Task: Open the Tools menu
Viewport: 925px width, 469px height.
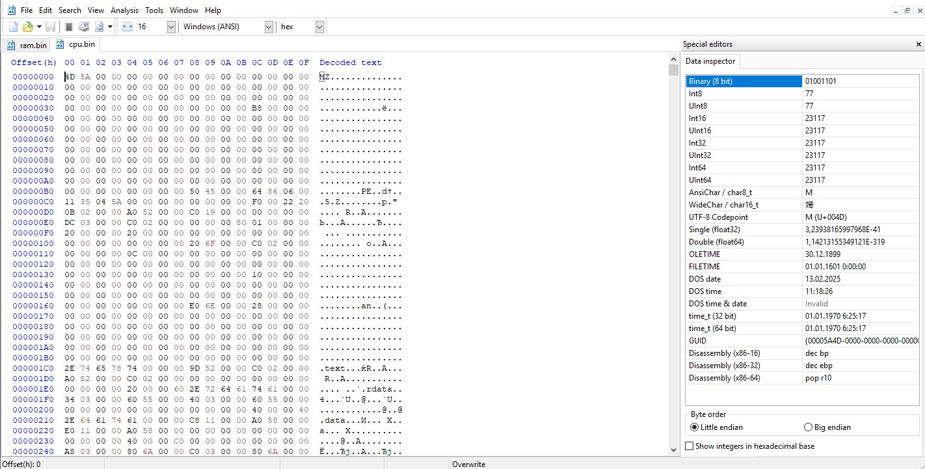Action: tap(154, 10)
